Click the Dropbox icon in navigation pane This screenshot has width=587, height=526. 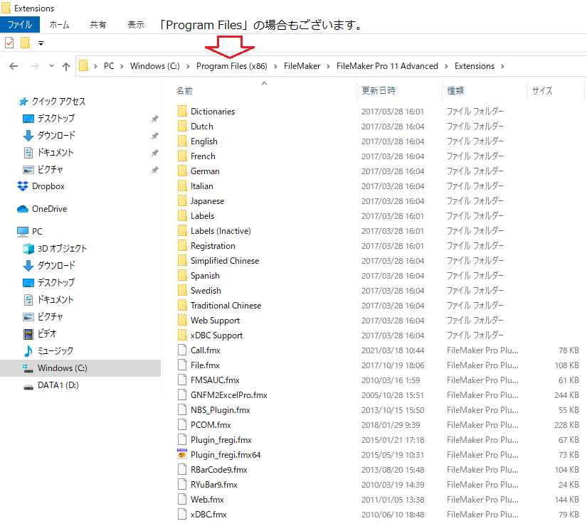23,186
